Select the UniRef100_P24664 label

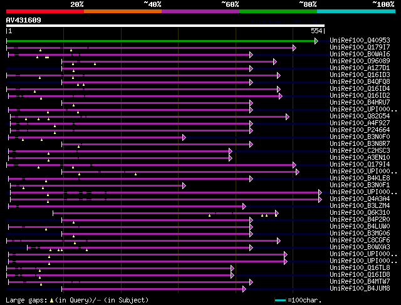360,130
